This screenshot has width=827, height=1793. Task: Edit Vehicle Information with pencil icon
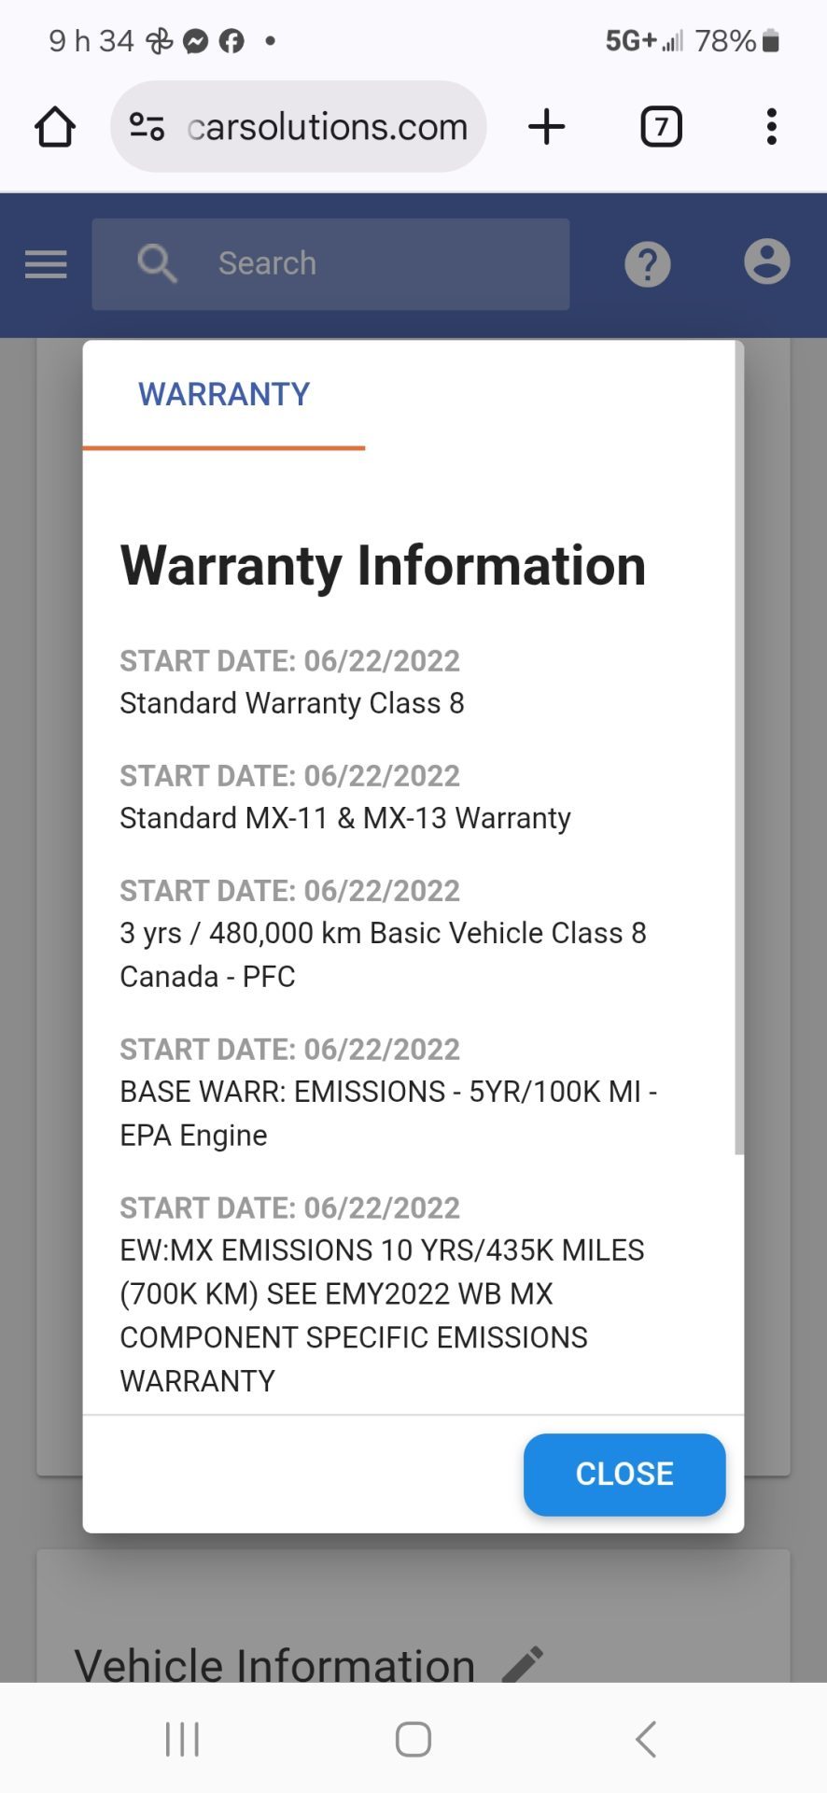tap(523, 1664)
